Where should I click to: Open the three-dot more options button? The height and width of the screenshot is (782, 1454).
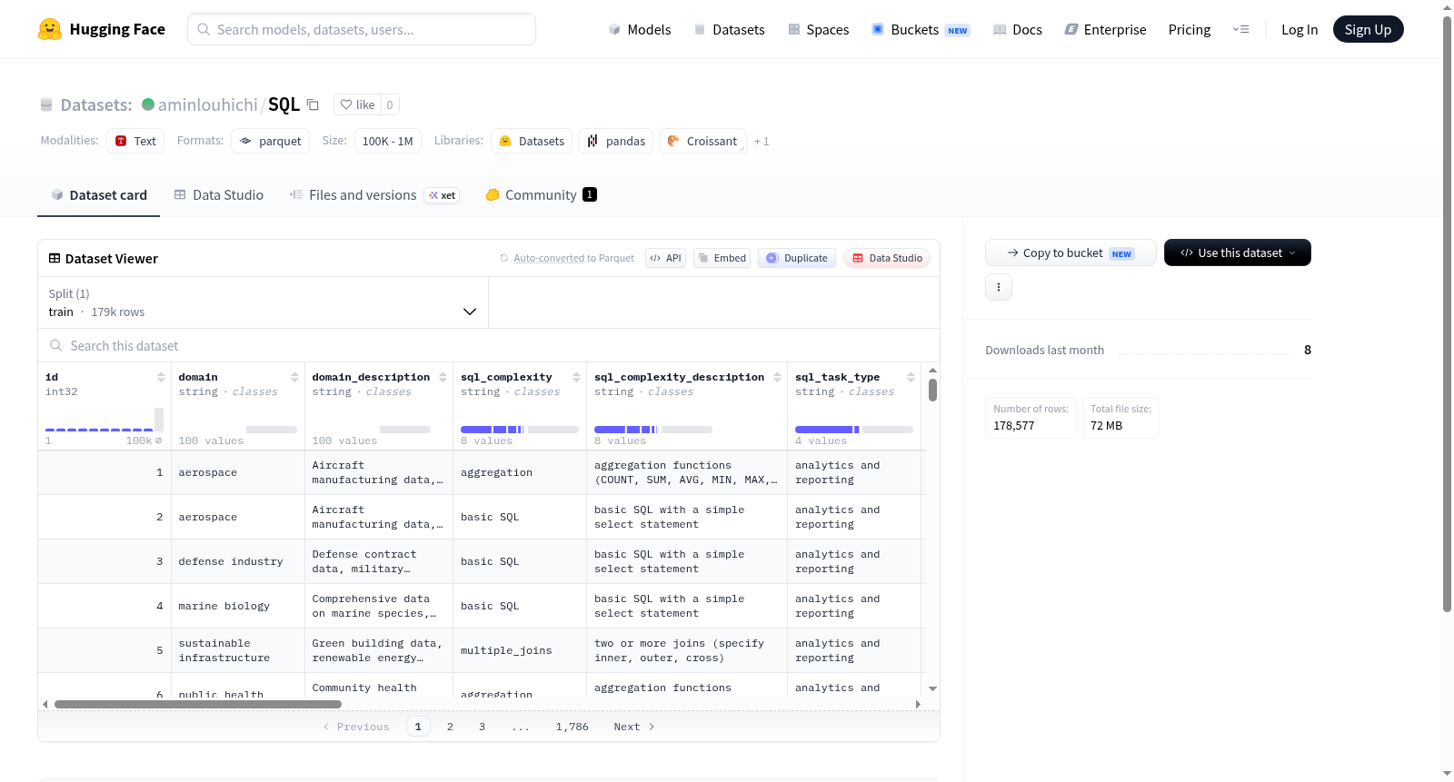click(999, 287)
